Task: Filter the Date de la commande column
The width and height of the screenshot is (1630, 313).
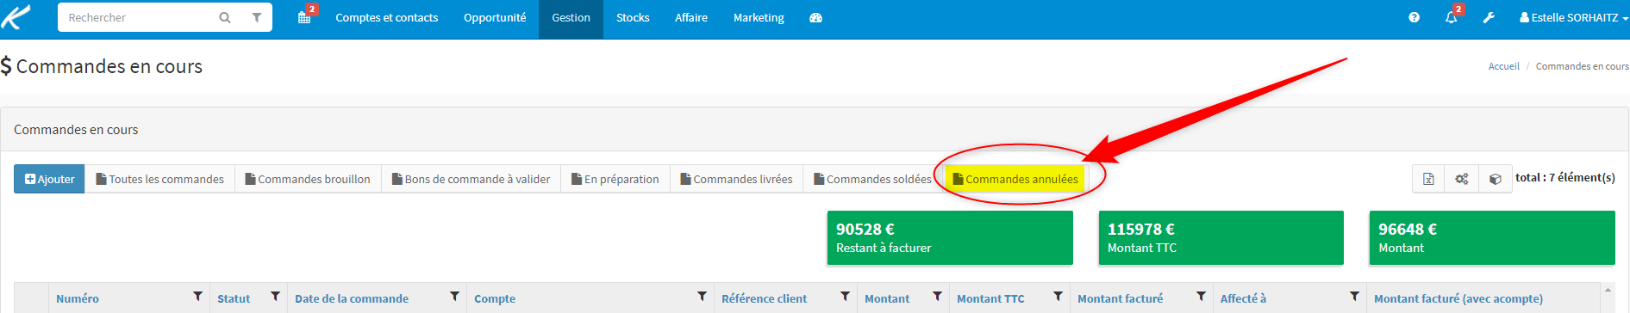Action: [454, 297]
